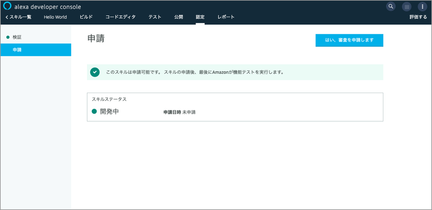This screenshot has height=210, width=432.
Task: Open the three-dot more options menu
Action: pyautogui.click(x=422, y=6)
